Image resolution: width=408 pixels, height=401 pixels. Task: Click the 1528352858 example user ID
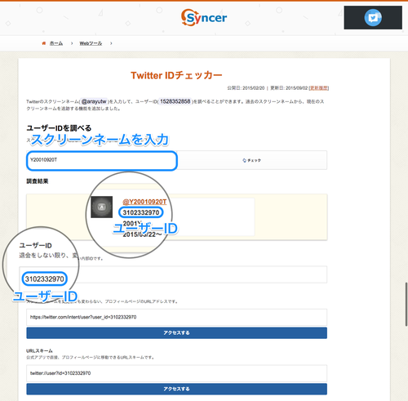[175, 101]
